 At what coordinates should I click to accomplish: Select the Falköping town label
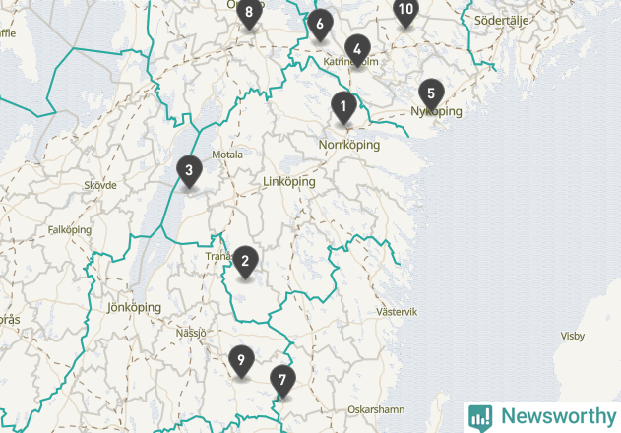click(70, 230)
